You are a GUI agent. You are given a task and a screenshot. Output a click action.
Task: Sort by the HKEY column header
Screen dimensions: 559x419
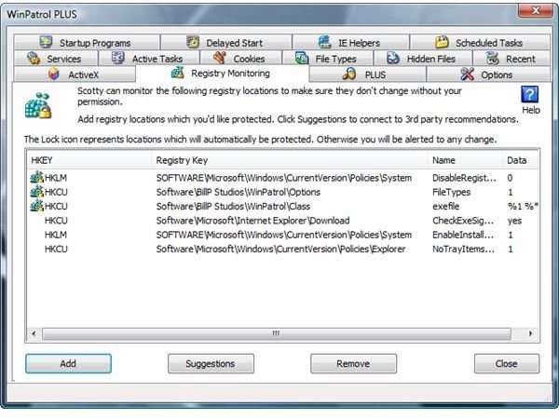[89, 160]
